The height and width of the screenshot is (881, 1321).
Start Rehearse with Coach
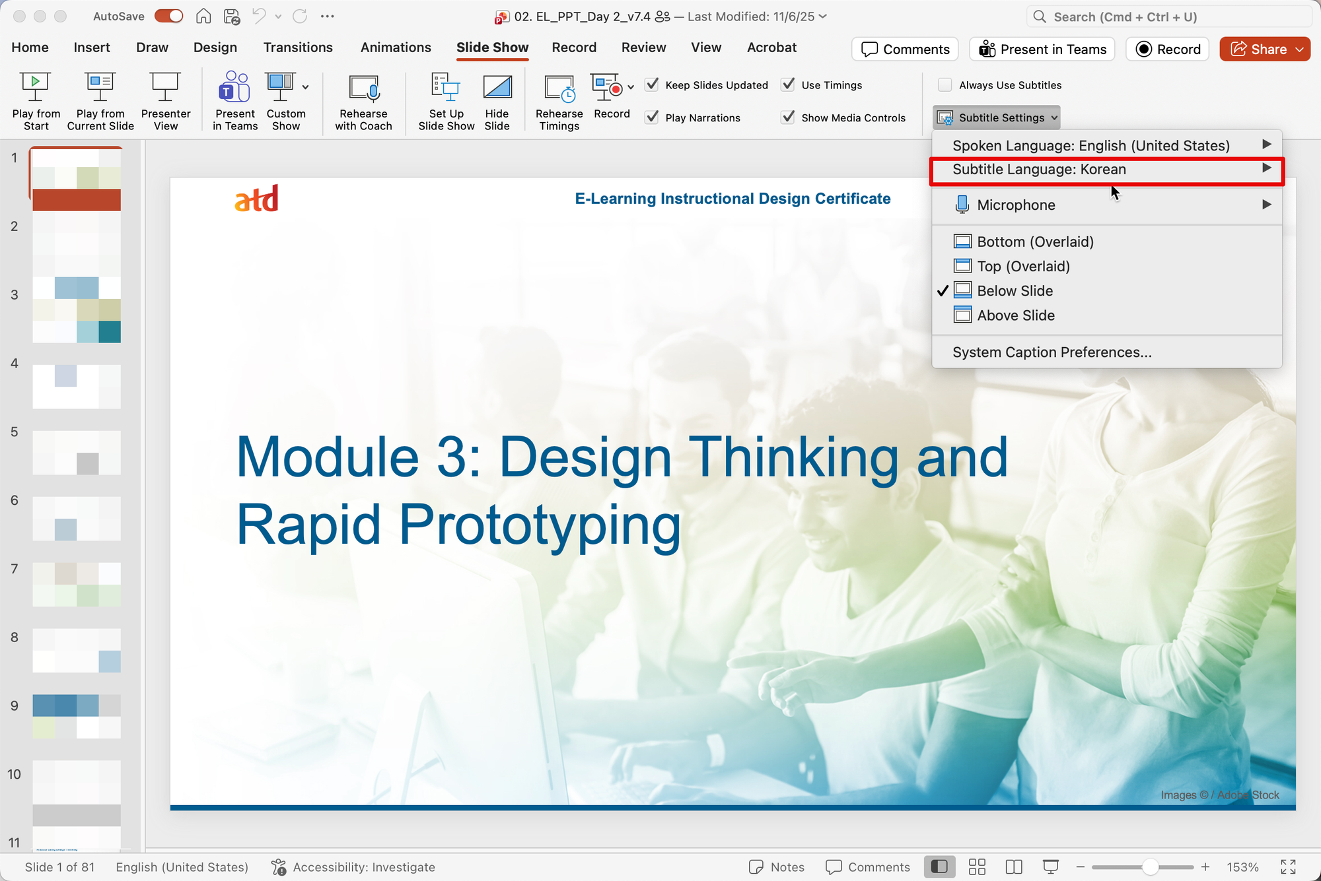(x=363, y=100)
